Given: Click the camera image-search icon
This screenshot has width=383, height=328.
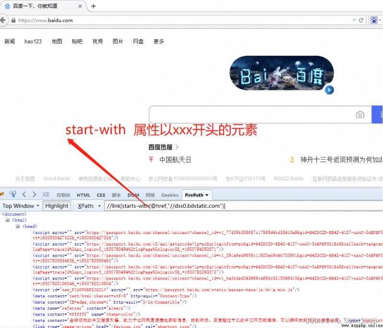Looking at the screenshot, I should point(360,115).
